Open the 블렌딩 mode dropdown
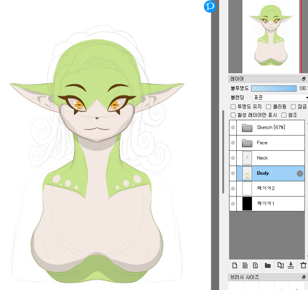This screenshot has width=308, height=290. [279, 98]
